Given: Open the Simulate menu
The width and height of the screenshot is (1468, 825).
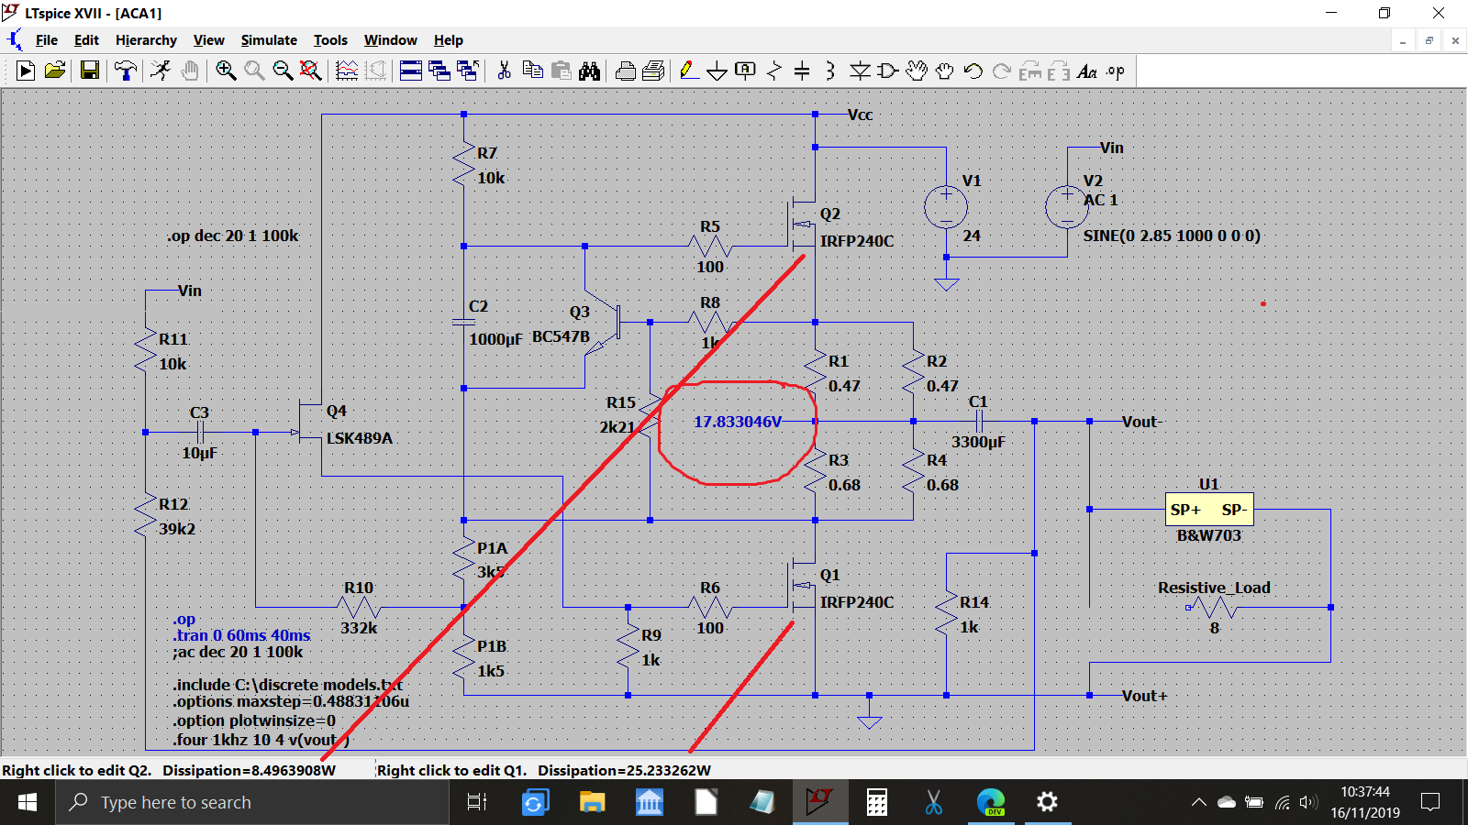Looking at the screenshot, I should (x=269, y=40).
